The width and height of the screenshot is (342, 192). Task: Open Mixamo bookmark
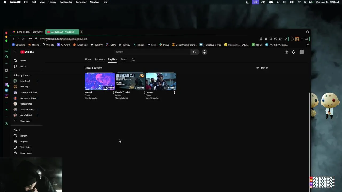34,45
